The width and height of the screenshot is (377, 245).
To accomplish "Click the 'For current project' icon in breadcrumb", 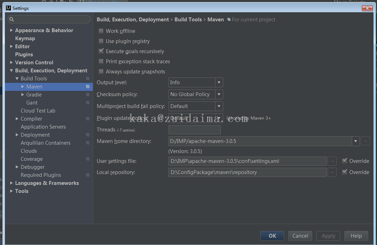I will click(229, 20).
